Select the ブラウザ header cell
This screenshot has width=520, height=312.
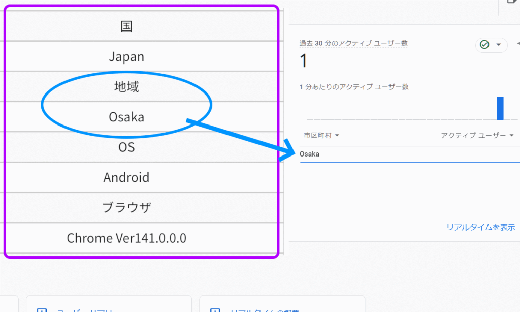pyautogui.click(x=126, y=208)
